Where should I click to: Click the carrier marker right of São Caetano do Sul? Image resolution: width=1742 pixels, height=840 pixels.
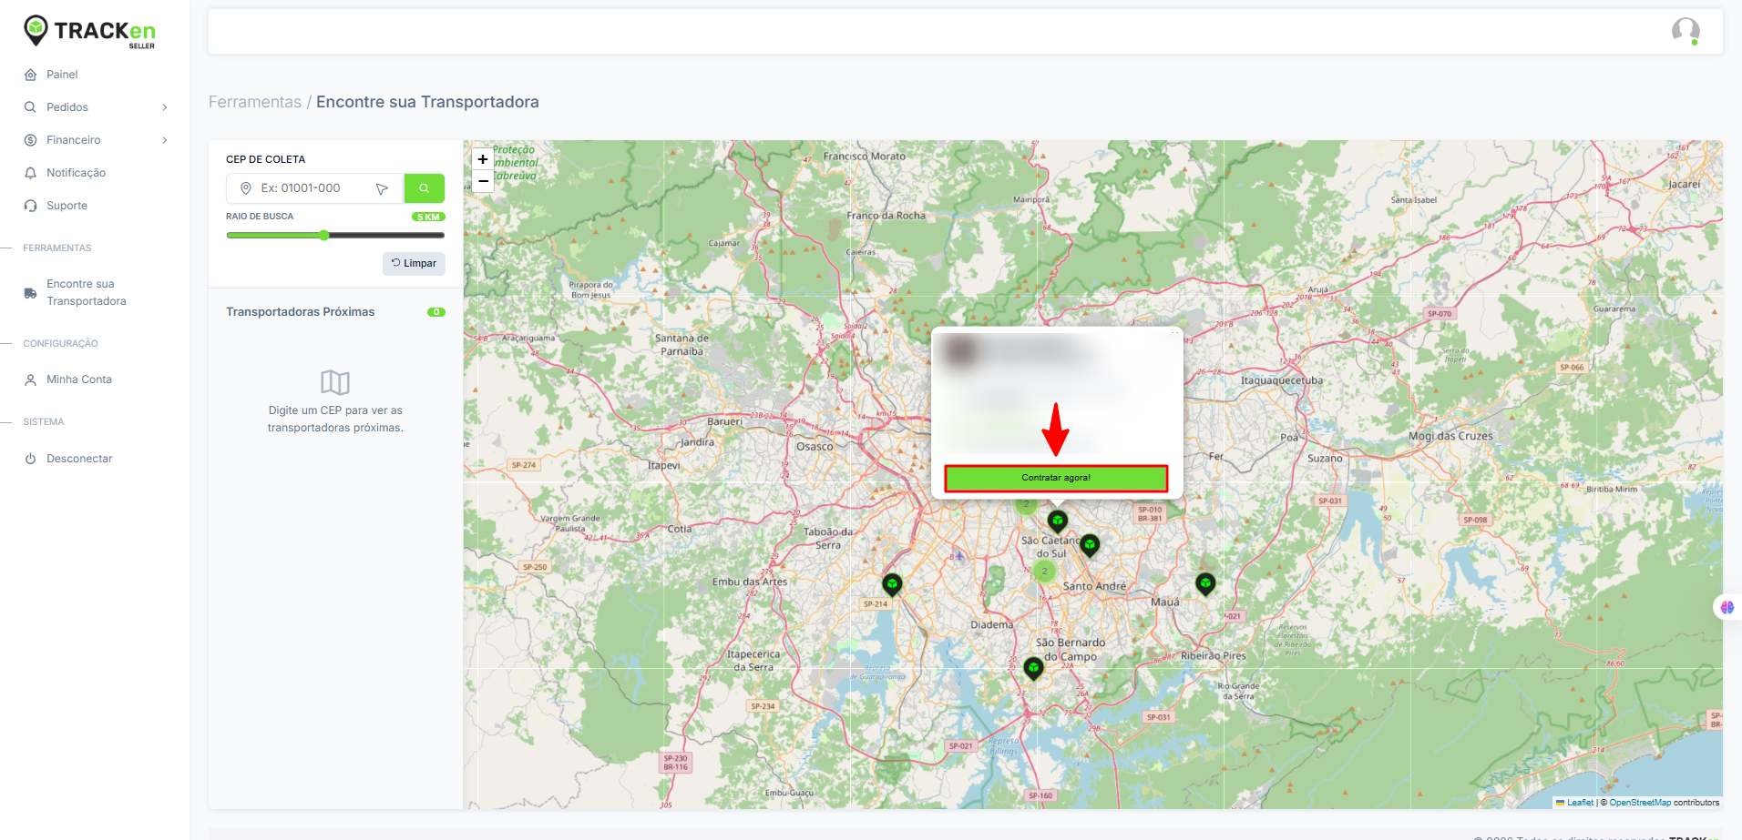[1090, 544]
